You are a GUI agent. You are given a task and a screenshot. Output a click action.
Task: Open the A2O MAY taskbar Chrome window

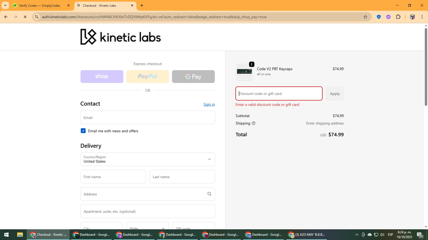click(307, 235)
